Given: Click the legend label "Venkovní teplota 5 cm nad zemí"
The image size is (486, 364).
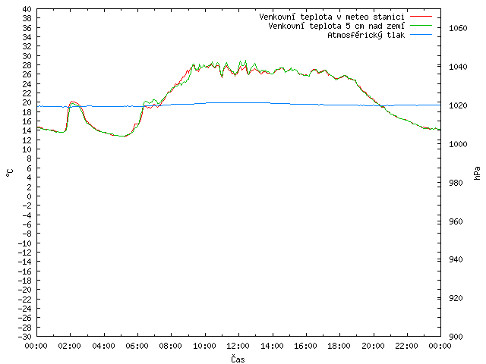Looking at the screenshot, I should click(x=336, y=26).
